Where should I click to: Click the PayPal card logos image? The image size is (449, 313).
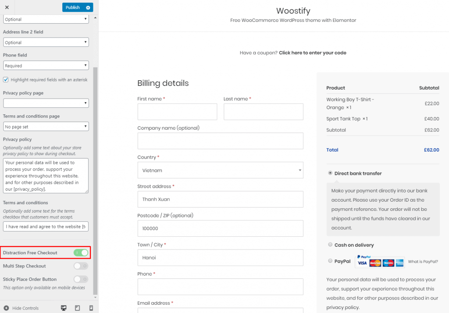click(380, 261)
